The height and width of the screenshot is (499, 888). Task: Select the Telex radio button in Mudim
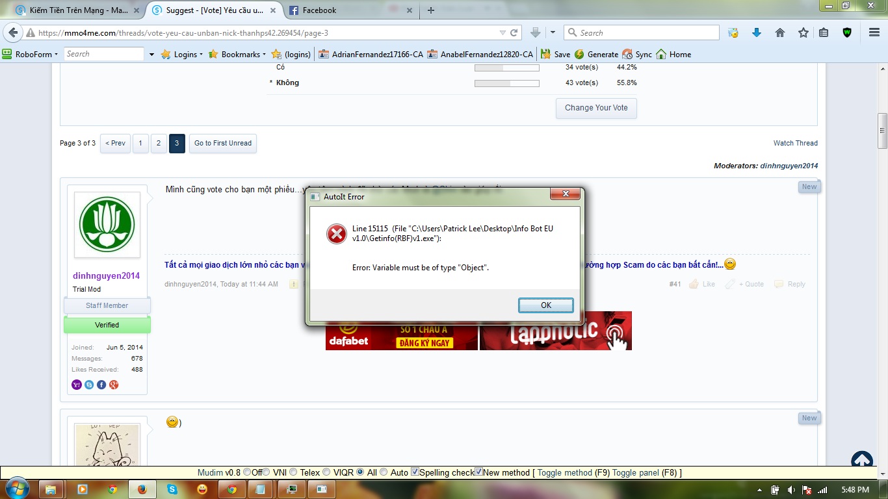click(x=293, y=472)
